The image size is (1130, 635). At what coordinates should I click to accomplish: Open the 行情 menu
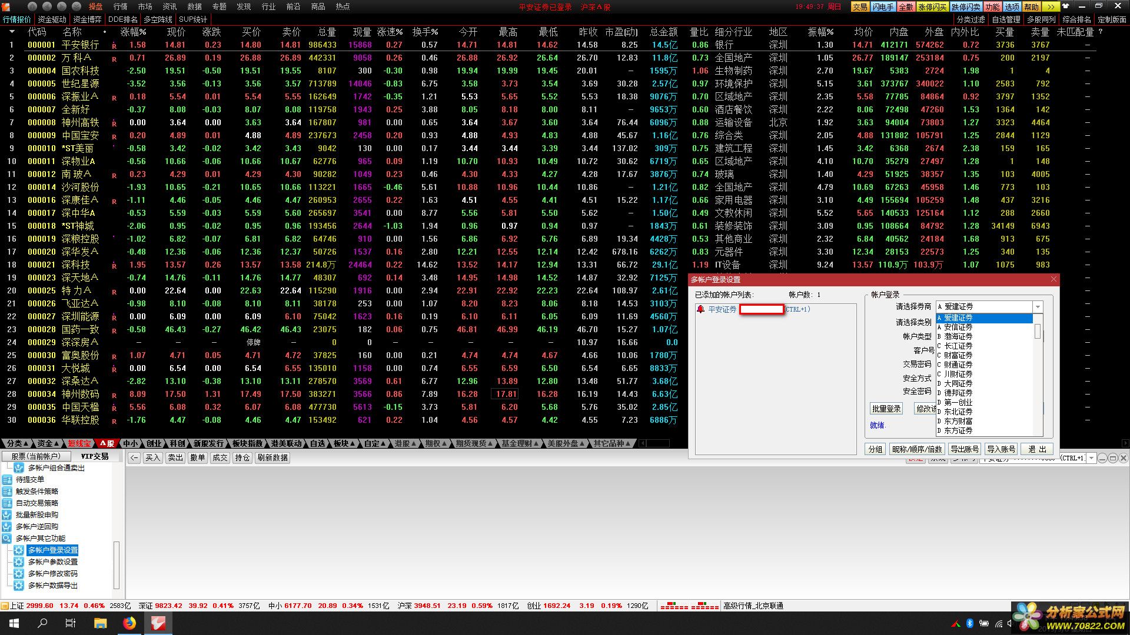click(120, 6)
